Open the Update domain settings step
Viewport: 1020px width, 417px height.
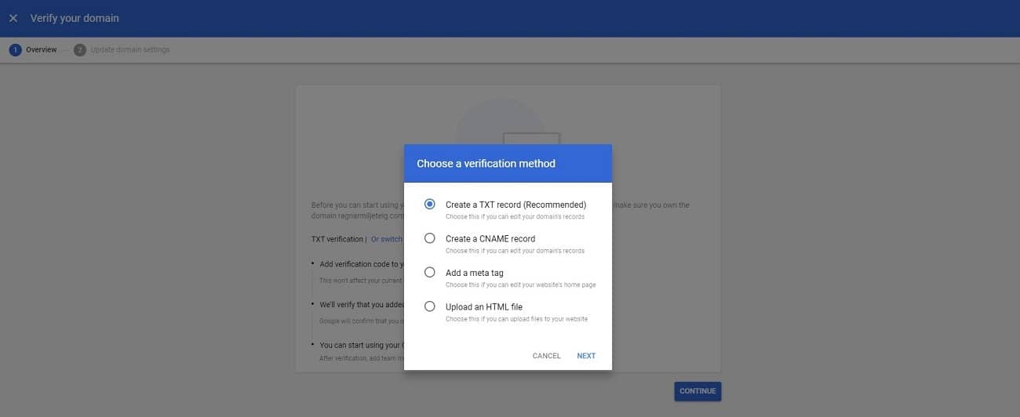pos(129,49)
